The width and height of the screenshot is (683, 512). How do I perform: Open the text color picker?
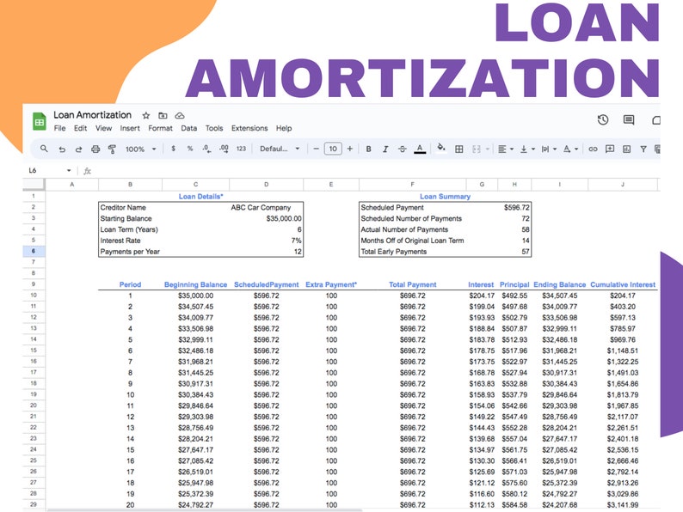point(420,149)
